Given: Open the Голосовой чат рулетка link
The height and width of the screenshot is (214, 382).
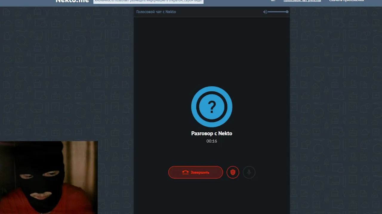Looking at the screenshot, I should coord(302,1).
